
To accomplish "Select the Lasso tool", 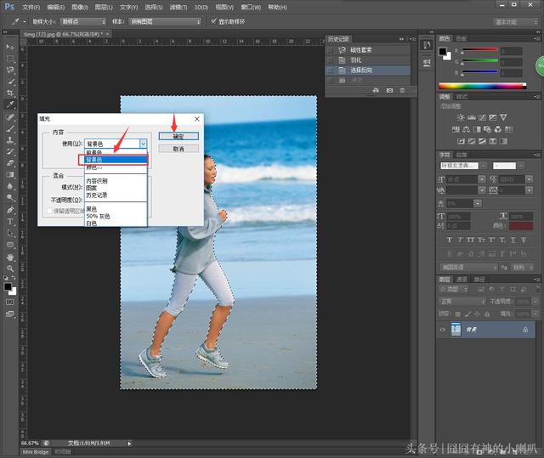I will 10,69.
